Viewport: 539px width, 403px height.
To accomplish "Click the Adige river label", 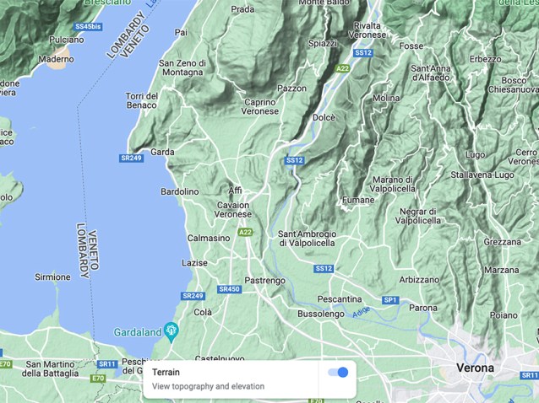I will [x=362, y=311].
